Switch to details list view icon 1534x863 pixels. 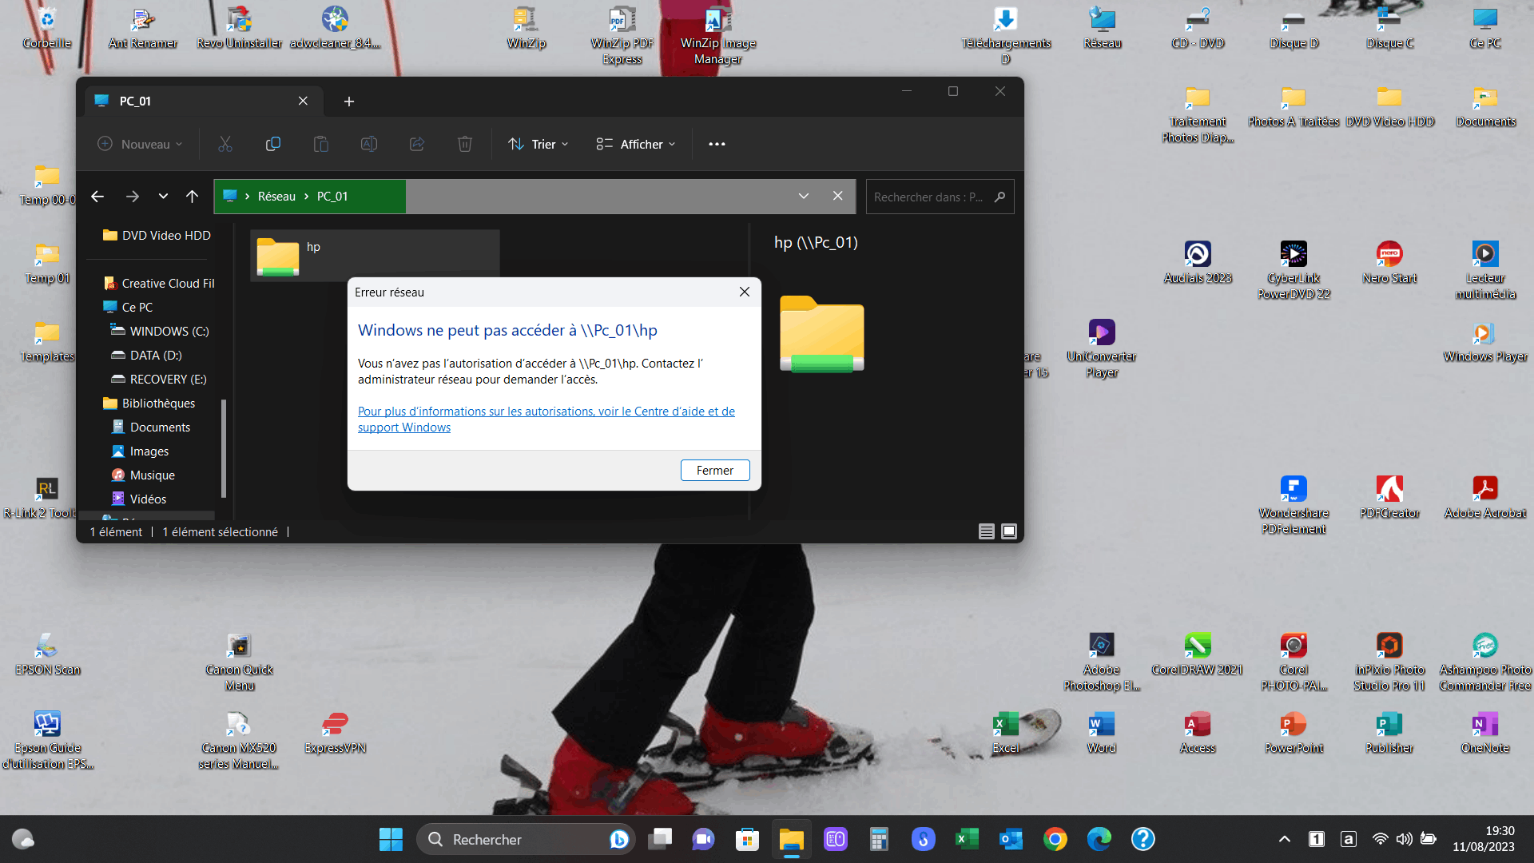pyautogui.click(x=987, y=531)
